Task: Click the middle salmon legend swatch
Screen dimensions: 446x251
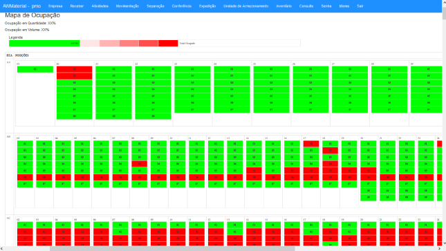Action: point(129,44)
